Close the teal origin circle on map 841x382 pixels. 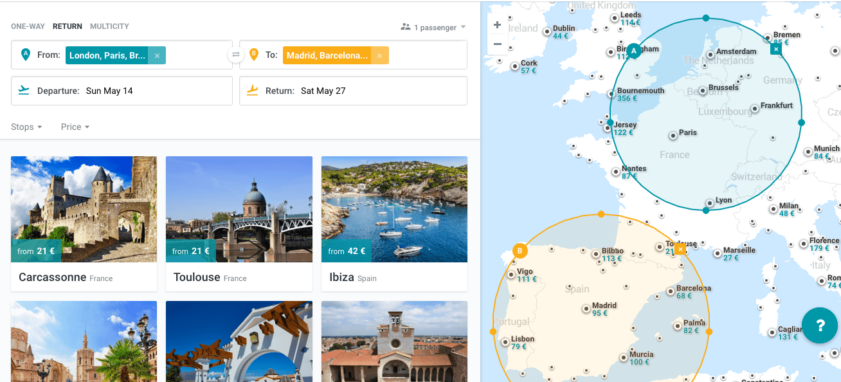(776, 50)
